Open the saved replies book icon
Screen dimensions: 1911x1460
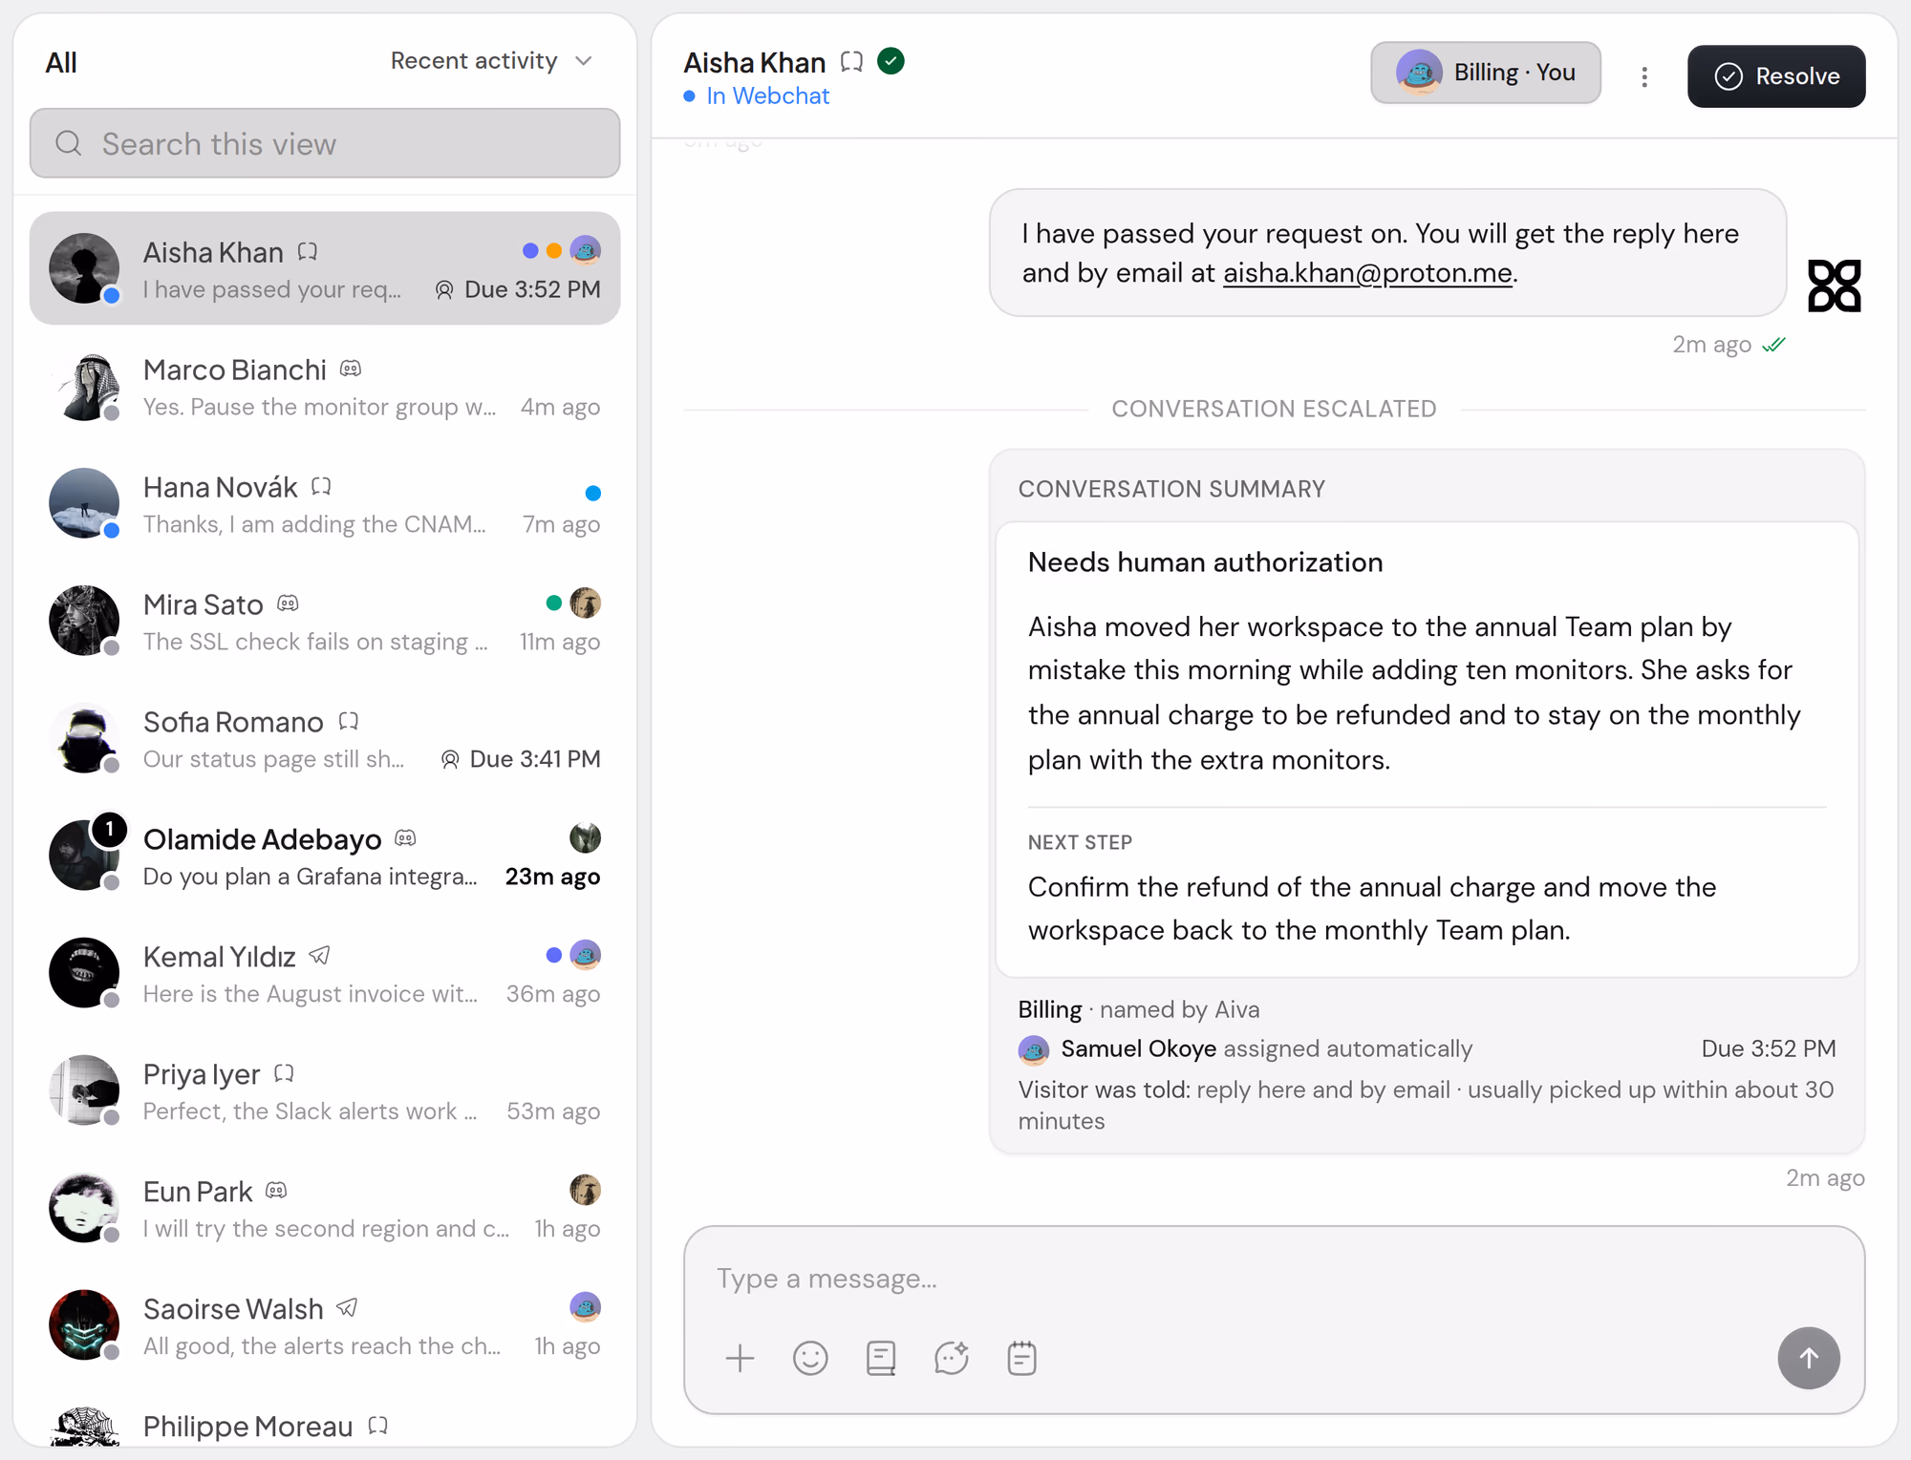pos(881,1358)
